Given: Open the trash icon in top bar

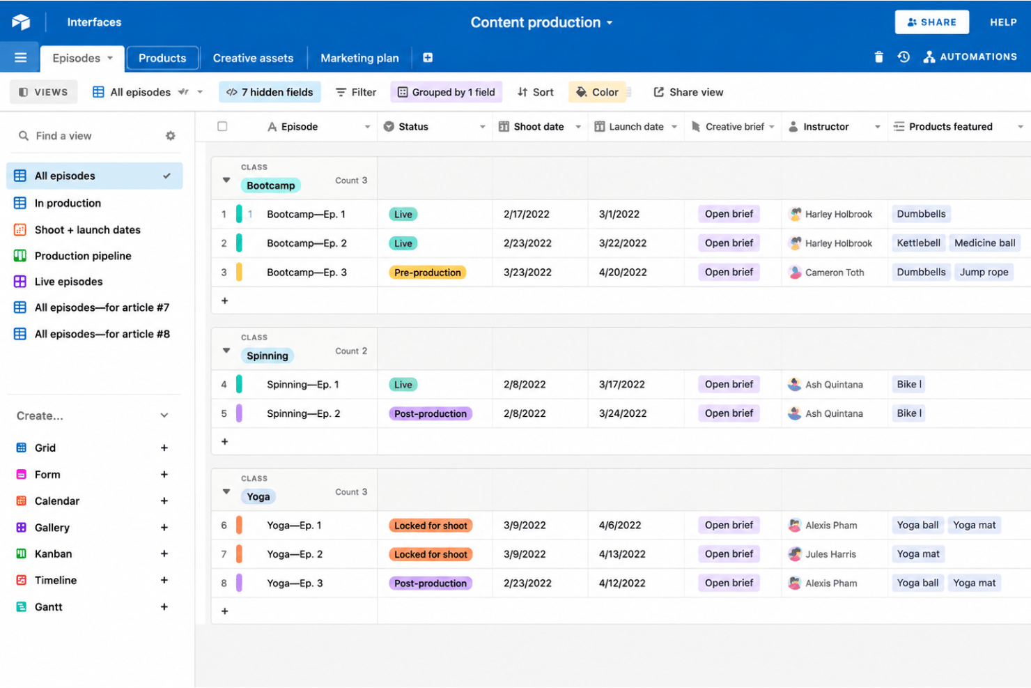Looking at the screenshot, I should point(878,57).
